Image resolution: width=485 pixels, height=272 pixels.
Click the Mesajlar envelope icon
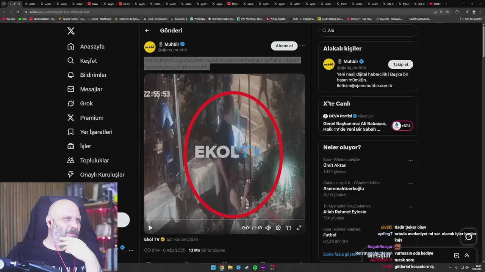pyautogui.click(x=71, y=89)
